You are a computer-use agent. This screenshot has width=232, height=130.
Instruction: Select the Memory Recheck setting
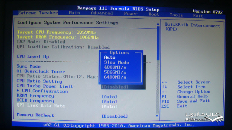coord(36,115)
